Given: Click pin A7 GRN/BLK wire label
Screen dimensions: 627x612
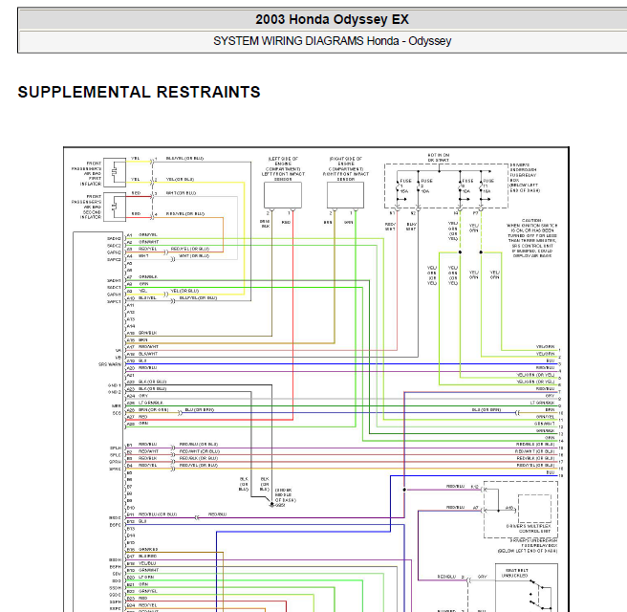Looking at the screenshot, I should point(148,276).
